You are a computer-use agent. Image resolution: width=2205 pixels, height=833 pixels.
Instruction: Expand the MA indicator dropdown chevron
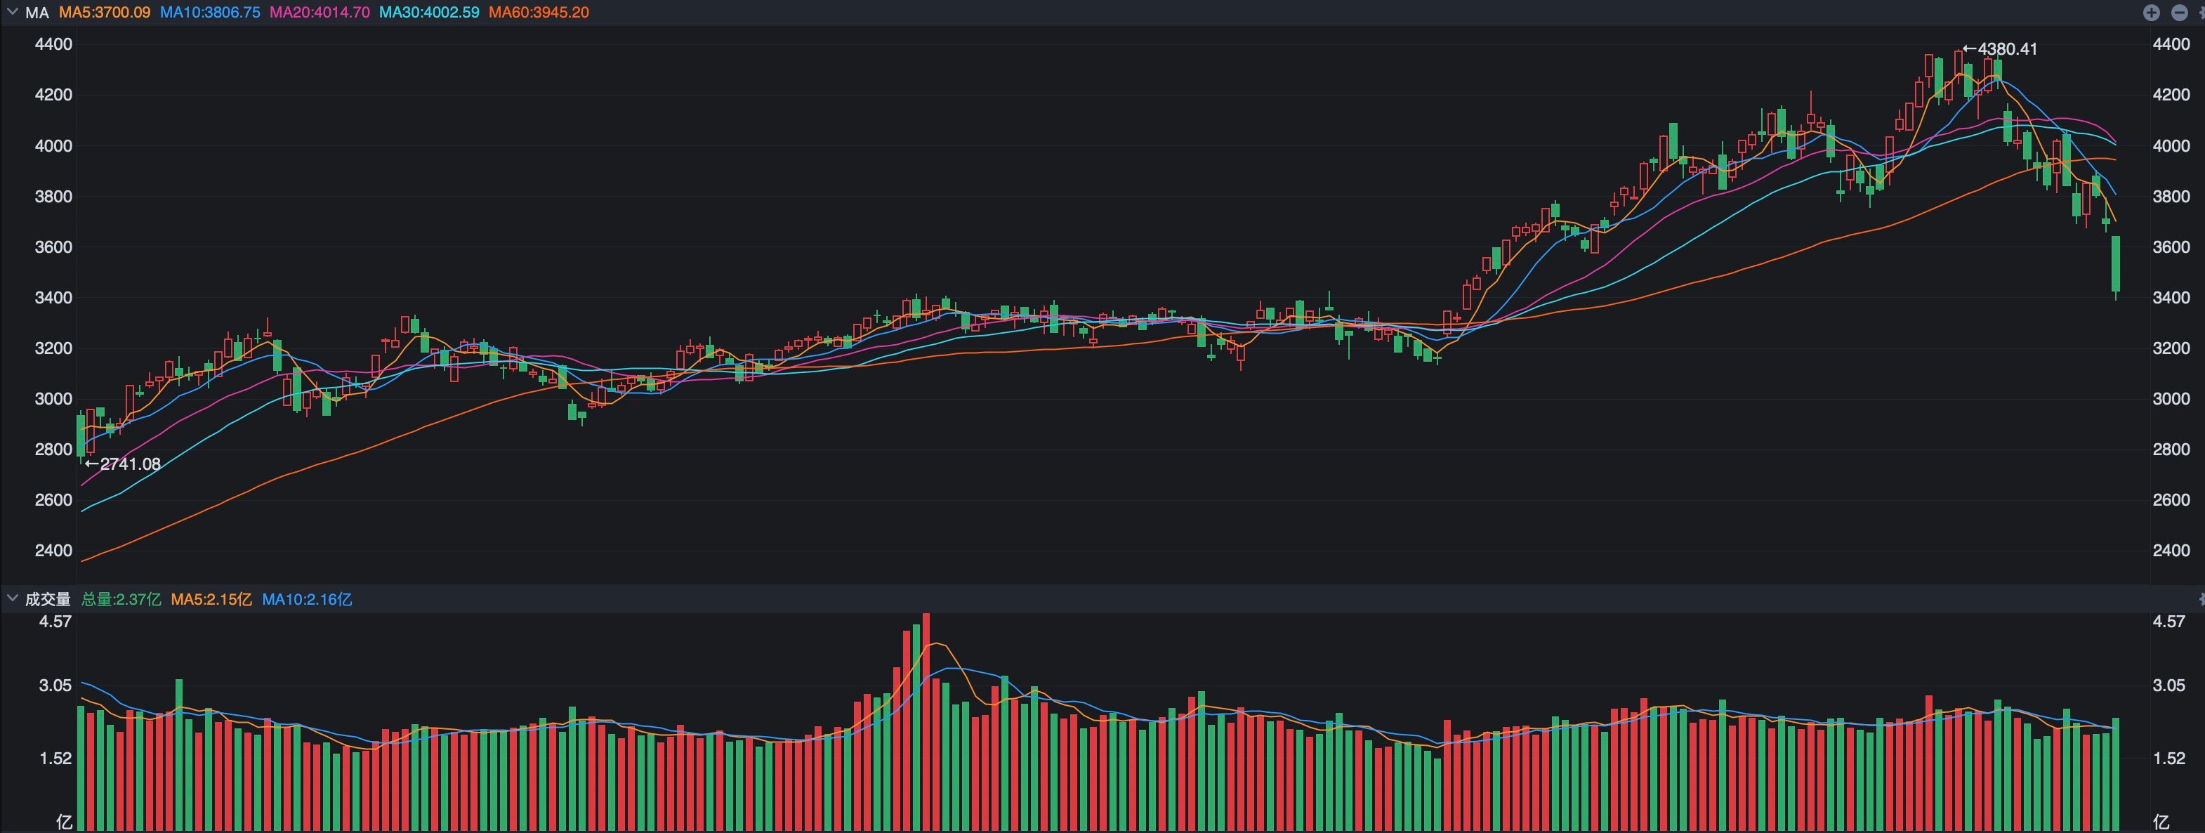coord(12,12)
